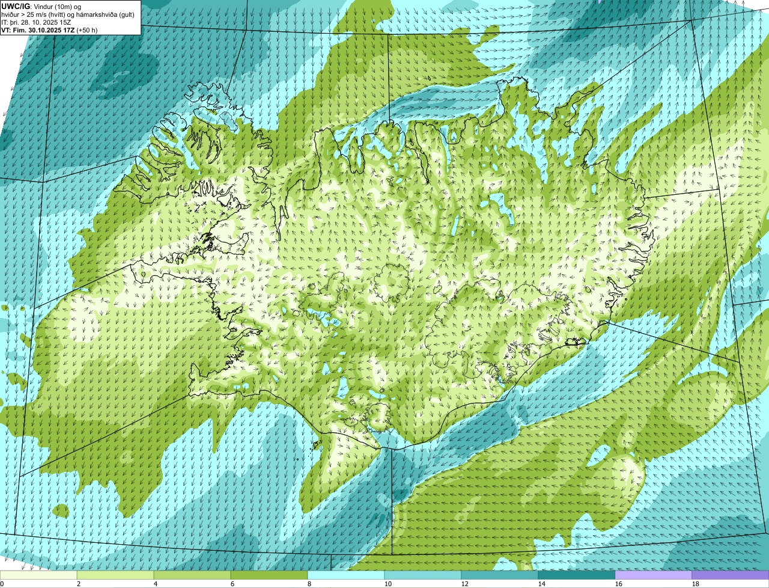Click the legend scale label "10"
The width and height of the screenshot is (769, 588).
point(388,584)
